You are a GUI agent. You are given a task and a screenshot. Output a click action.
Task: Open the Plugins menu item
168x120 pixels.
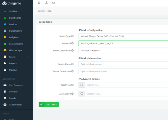tap(13, 70)
